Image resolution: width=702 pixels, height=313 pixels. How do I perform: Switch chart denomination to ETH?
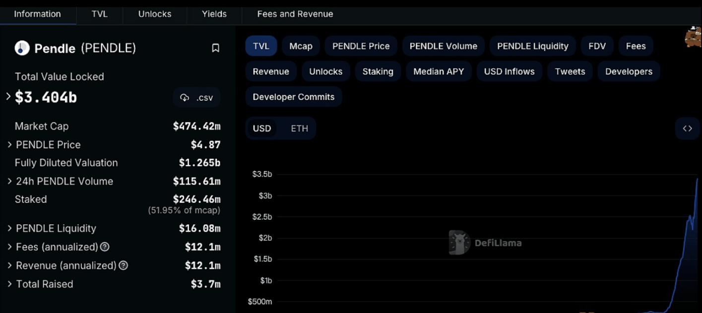tap(299, 129)
